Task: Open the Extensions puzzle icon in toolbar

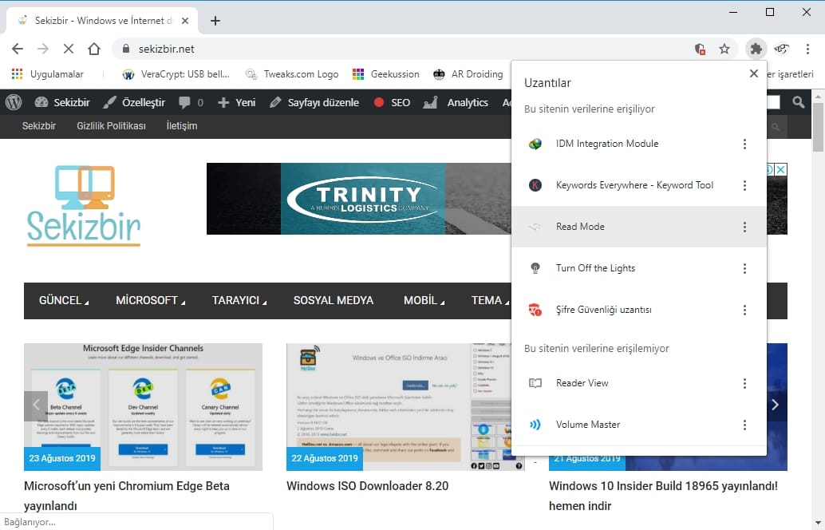Action: coord(756,49)
